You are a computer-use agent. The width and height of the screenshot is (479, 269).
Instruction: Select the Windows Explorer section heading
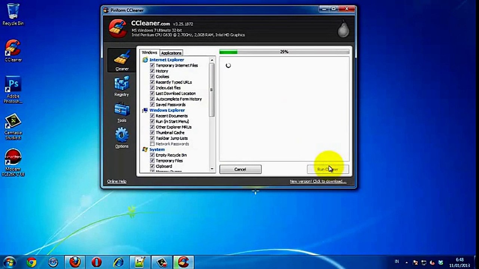[x=167, y=110]
